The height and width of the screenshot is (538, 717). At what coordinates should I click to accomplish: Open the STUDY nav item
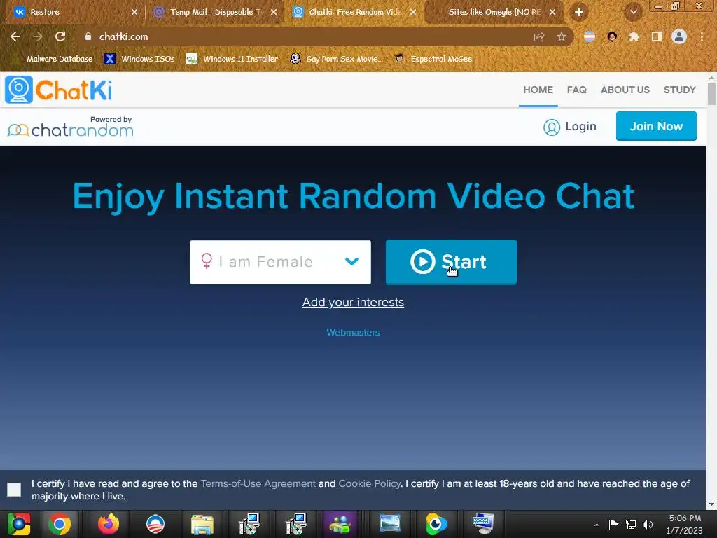[x=679, y=90]
